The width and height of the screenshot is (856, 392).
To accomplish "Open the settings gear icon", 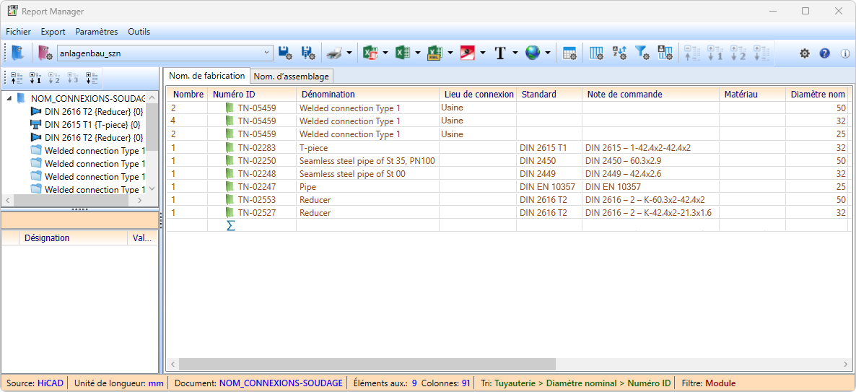I will [805, 53].
